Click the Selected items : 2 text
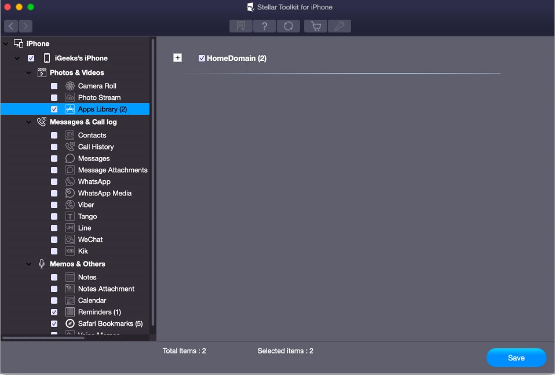The image size is (555, 375). pyautogui.click(x=285, y=351)
